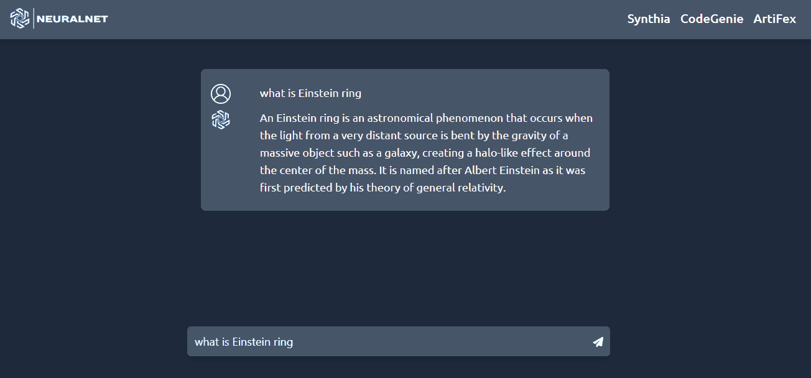Go to ArtiFex in the top navigation
Screen dimensions: 811x378
(775, 19)
